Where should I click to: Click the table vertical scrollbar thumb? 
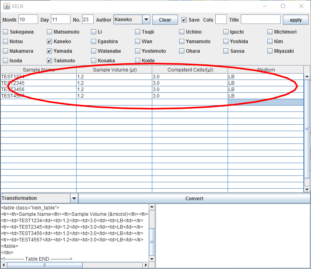coord(307,129)
